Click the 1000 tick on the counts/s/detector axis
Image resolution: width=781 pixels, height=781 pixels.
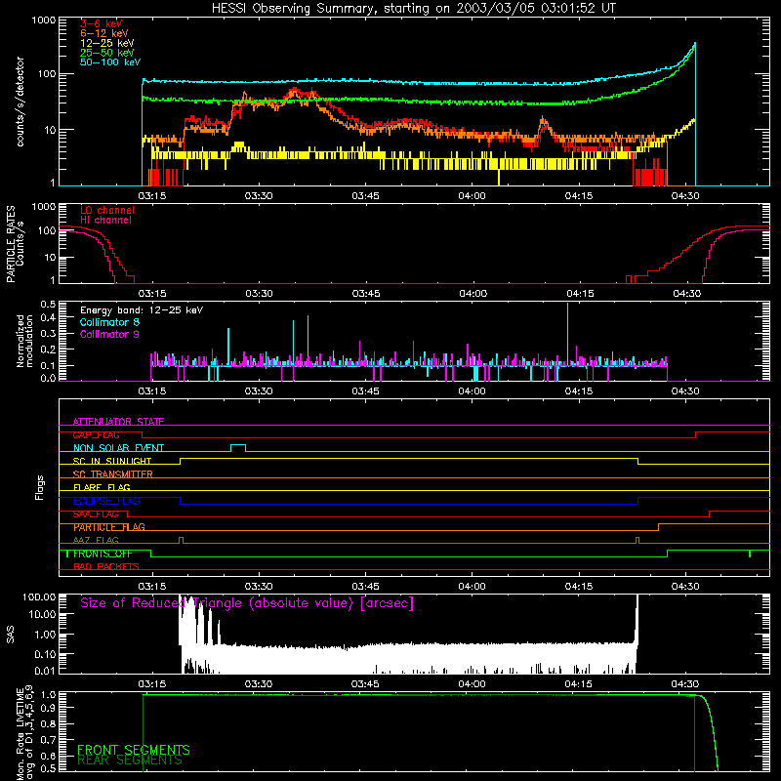[x=43, y=21]
